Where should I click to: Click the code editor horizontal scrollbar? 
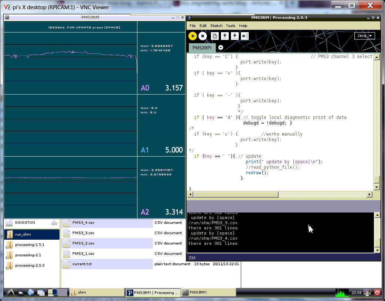[x=236, y=195]
